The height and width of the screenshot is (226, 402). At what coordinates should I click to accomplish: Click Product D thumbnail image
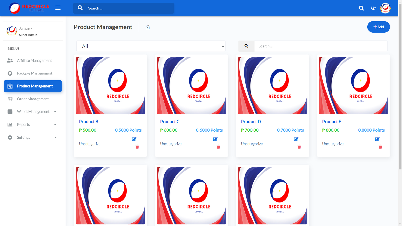pyautogui.click(x=273, y=85)
